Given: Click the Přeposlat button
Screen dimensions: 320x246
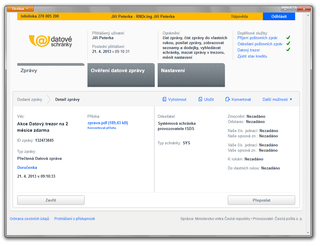Looking at the screenshot, I should pos(261,200).
